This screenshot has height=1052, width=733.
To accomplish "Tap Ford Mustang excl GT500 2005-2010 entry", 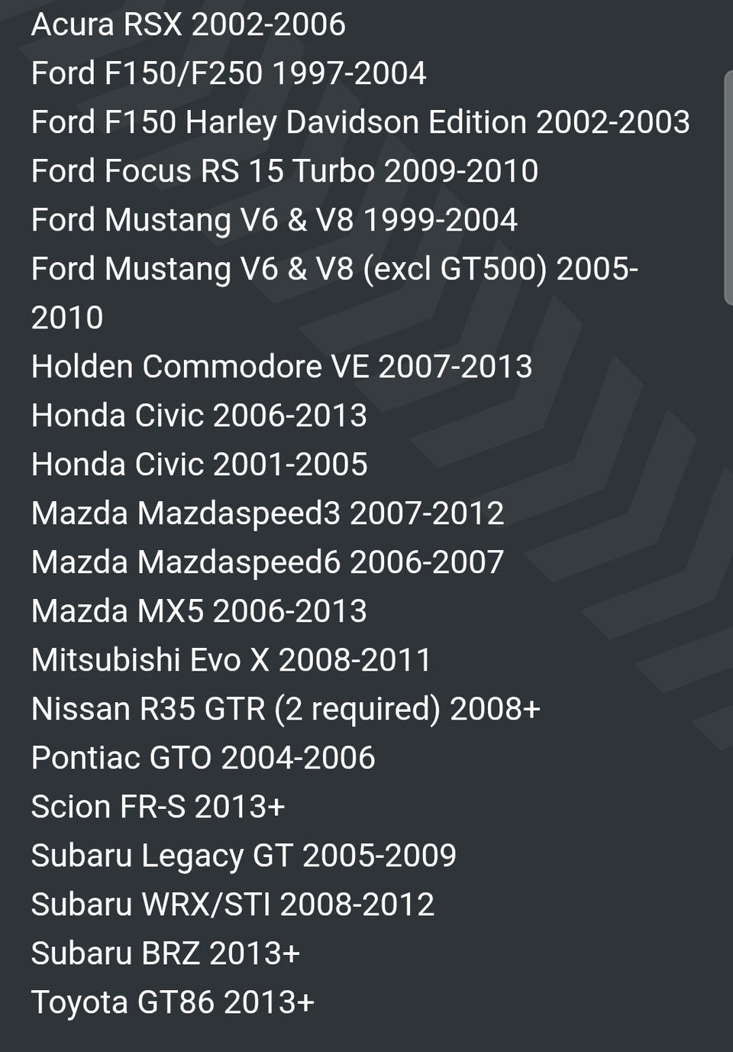I will coord(334,293).
